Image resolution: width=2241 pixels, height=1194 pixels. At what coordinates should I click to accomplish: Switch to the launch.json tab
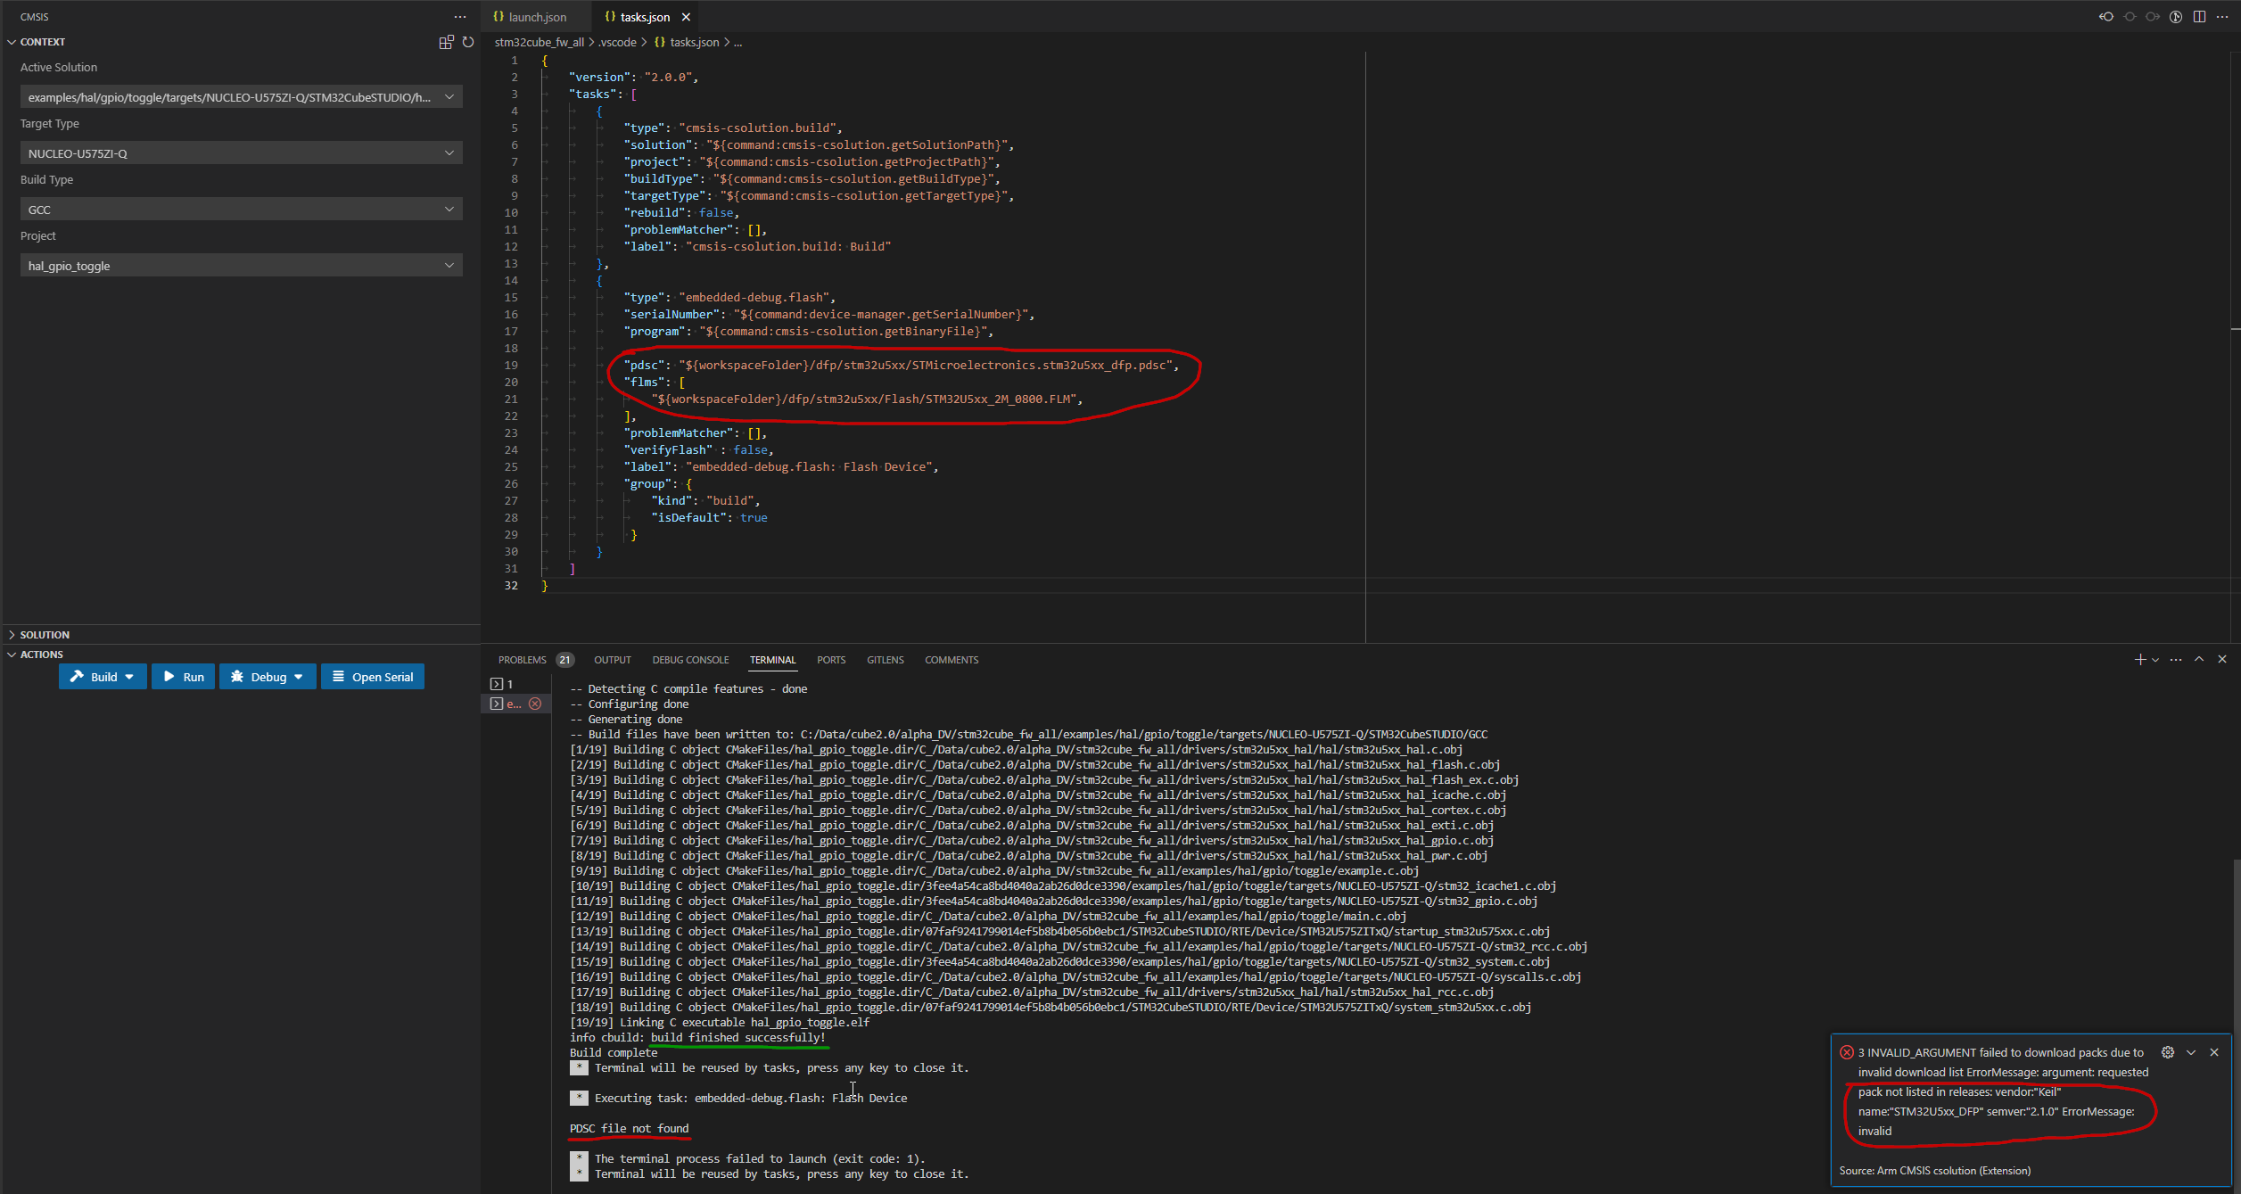click(x=535, y=16)
